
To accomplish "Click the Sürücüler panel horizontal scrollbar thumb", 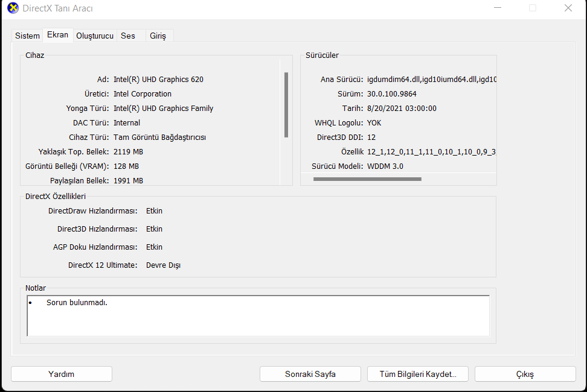I will tap(367, 179).
